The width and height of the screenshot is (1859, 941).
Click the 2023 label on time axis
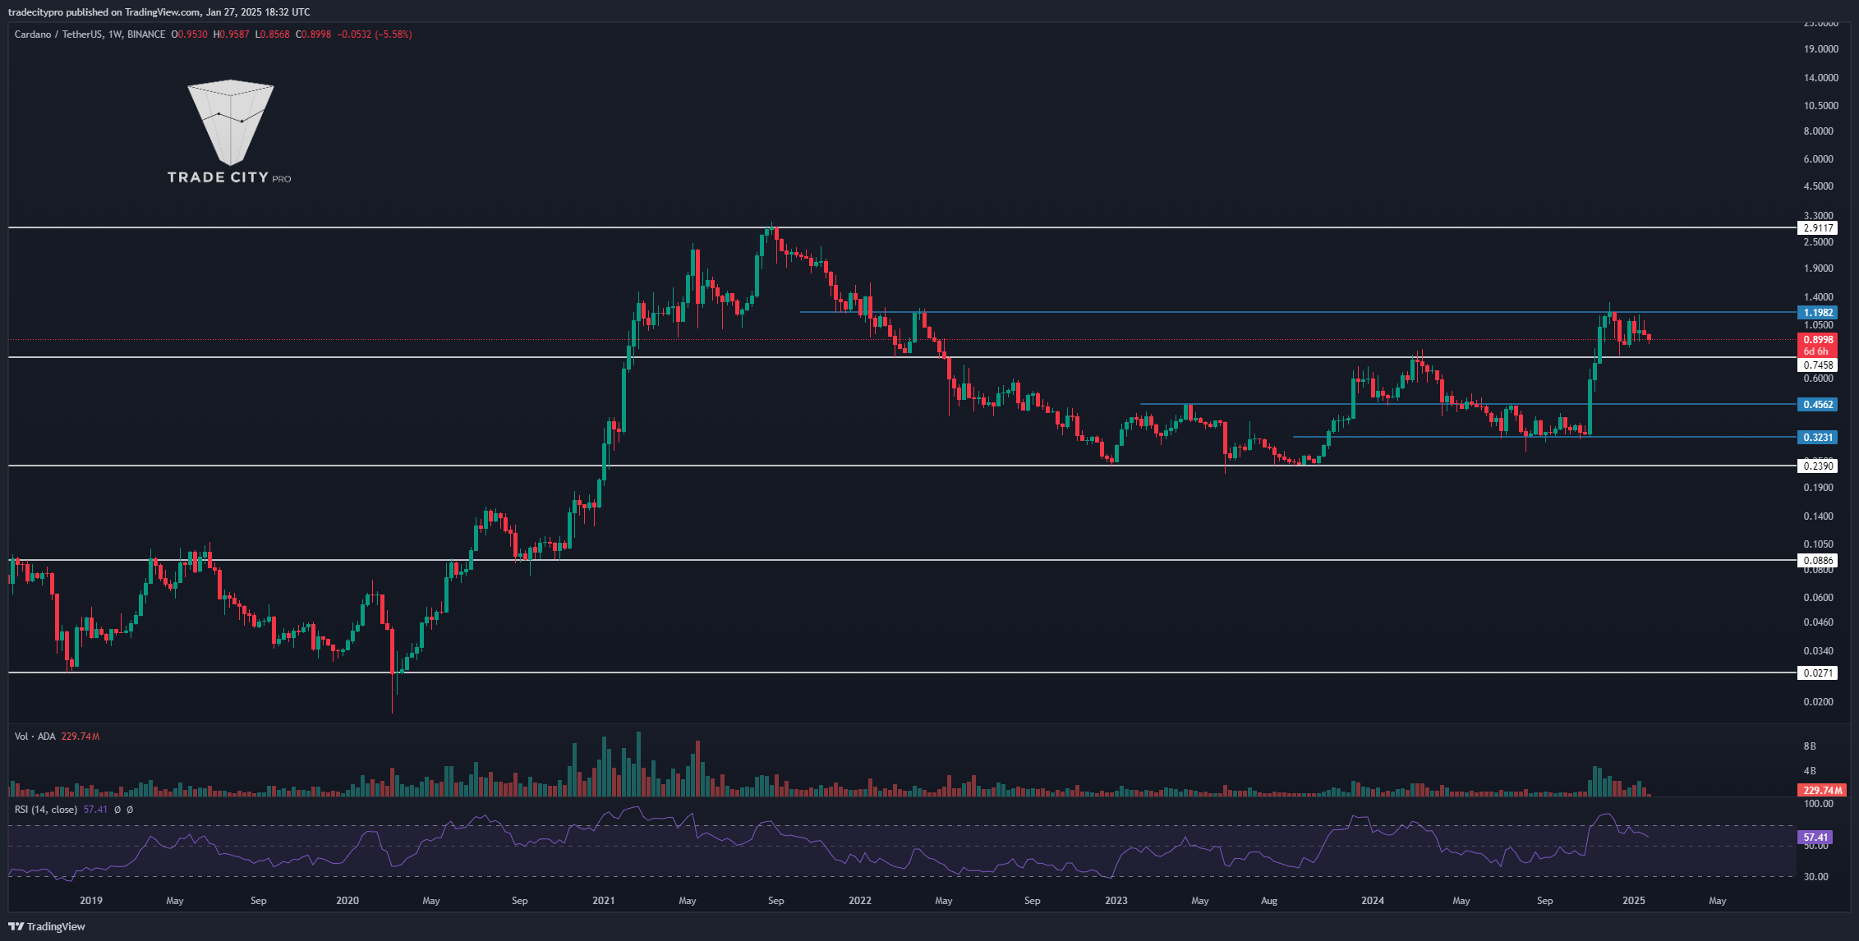(x=1116, y=901)
